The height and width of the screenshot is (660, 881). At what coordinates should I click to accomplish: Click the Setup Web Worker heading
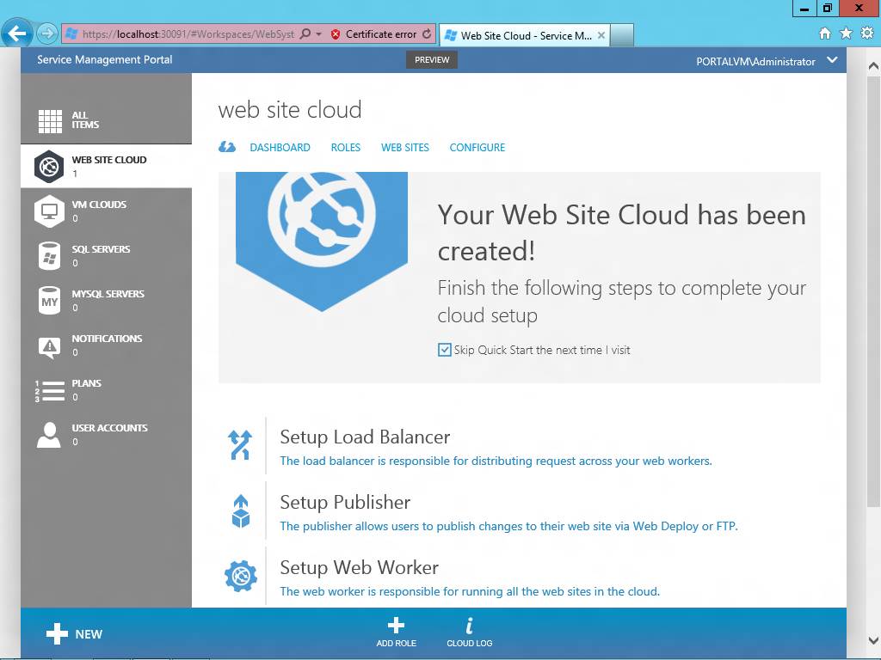point(359,567)
